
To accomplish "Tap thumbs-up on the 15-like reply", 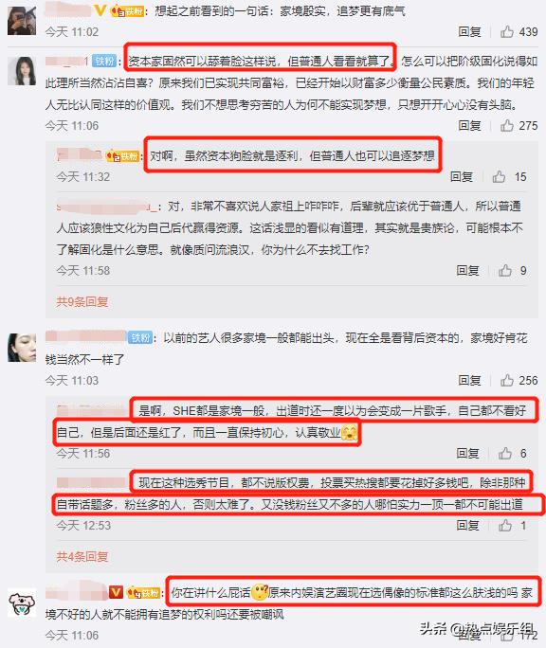I will 499,177.
